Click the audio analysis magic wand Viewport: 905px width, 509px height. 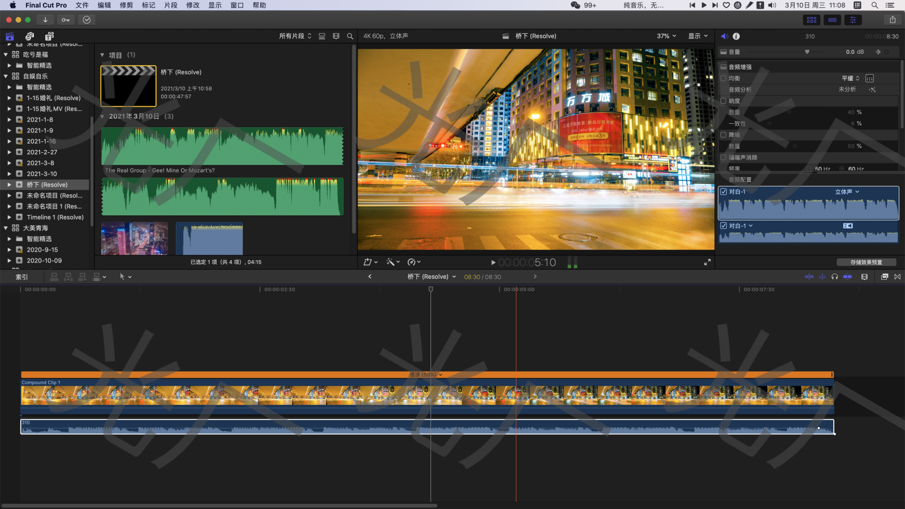click(x=872, y=89)
